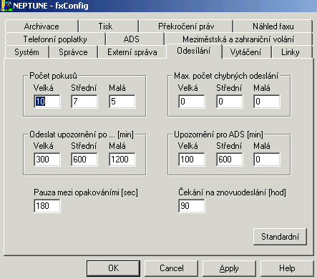Screen dimensions: 317x279
Task: Open the Náhled faxu tab
Action: [x=273, y=26]
